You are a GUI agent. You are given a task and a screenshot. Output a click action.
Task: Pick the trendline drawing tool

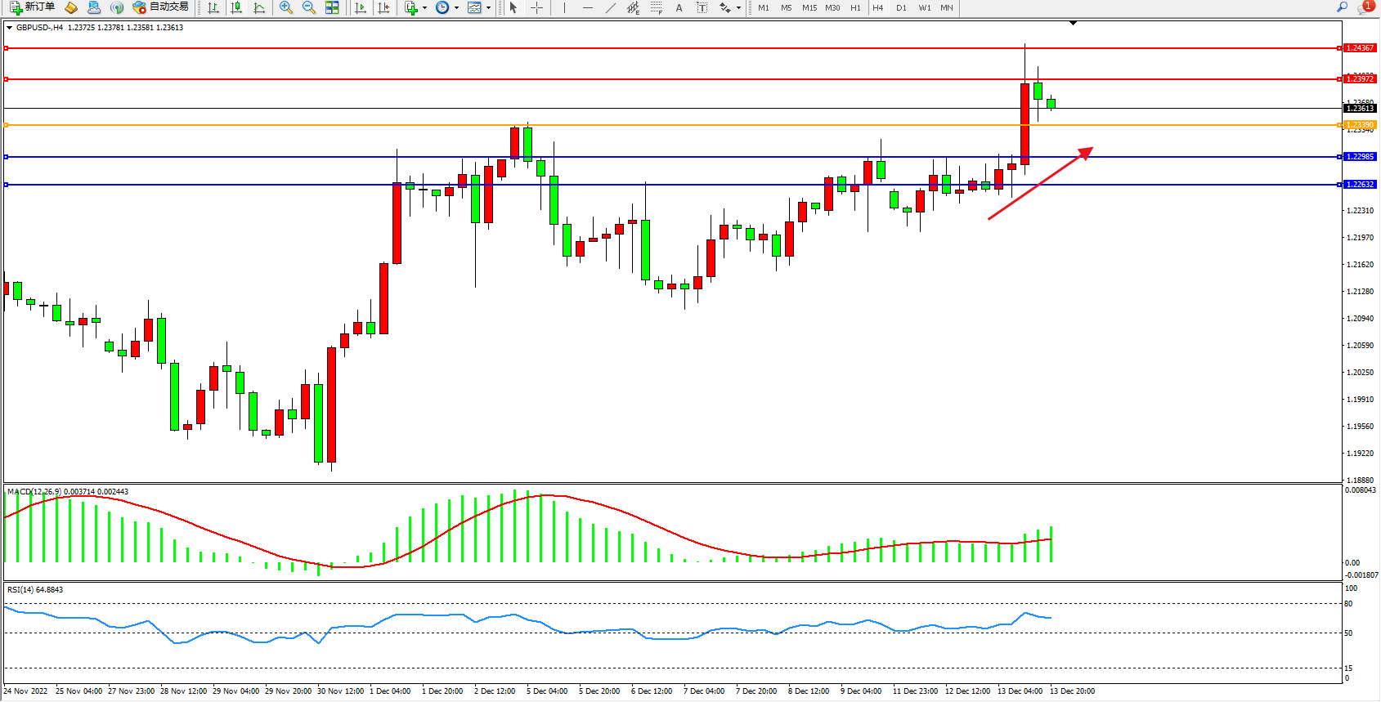(610, 7)
